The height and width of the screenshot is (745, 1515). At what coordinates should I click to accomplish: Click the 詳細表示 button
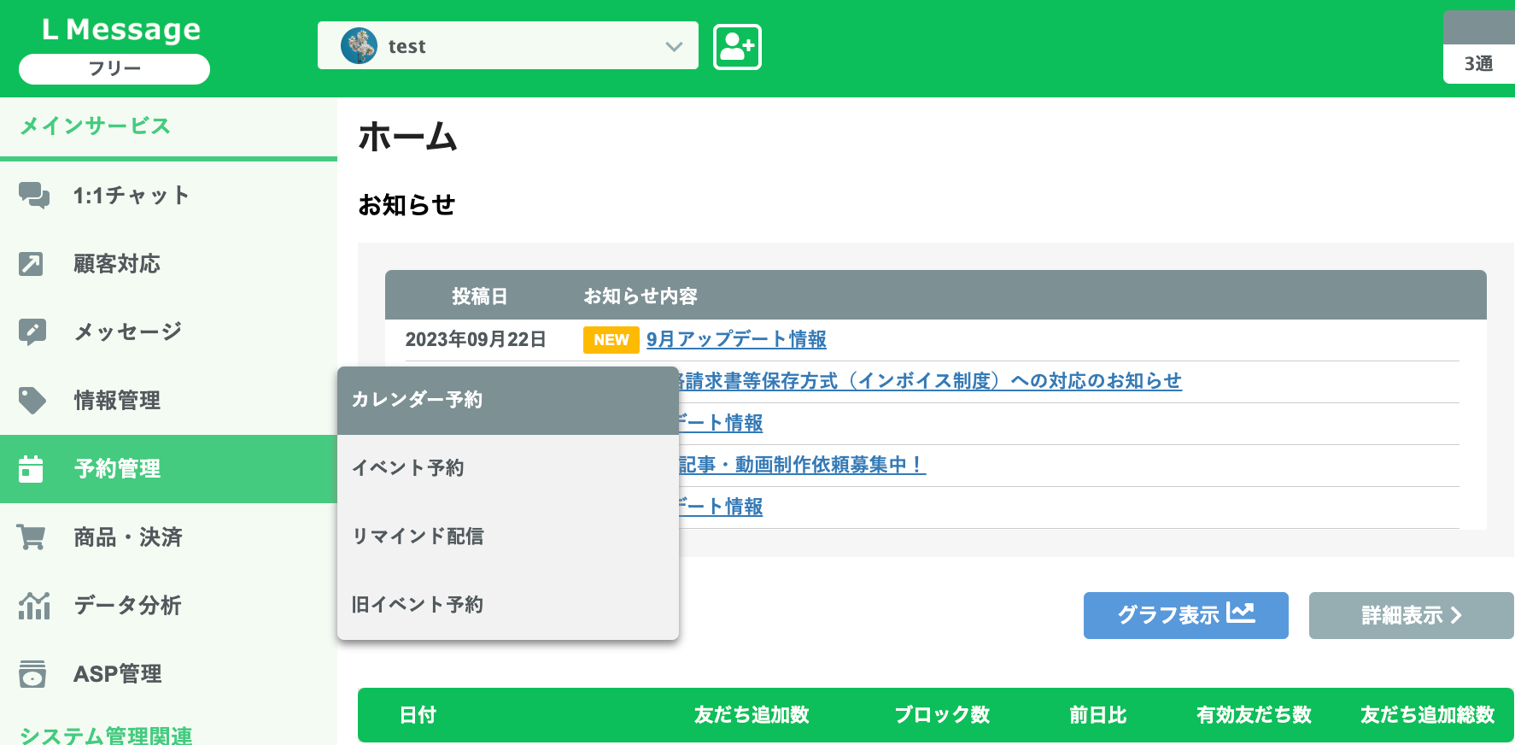[x=1411, y=615]
